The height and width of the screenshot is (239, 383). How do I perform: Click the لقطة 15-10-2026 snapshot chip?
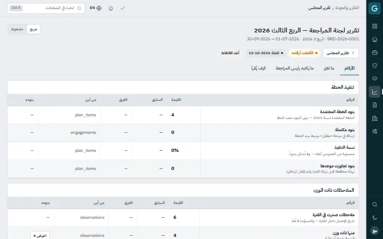point(266,53)
